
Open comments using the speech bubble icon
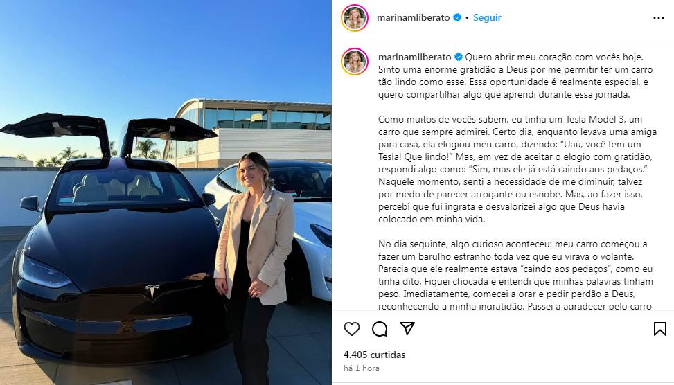click(380, 329)
